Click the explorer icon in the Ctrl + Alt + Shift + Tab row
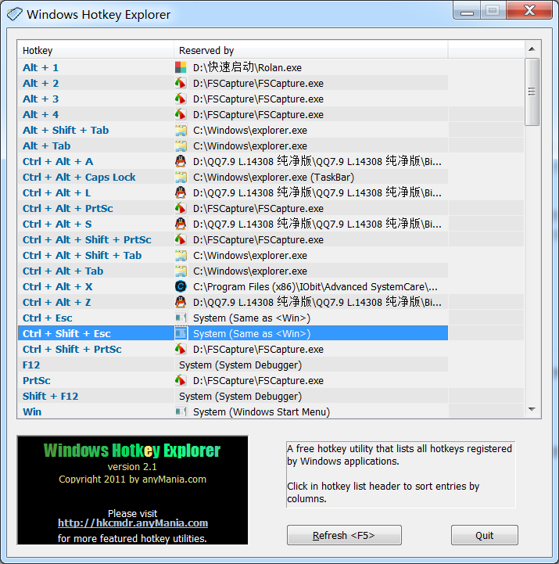The image size is (559, 564). 181,255
